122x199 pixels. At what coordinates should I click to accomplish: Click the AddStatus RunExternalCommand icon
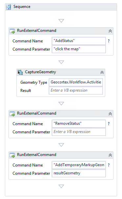(12, 31)
